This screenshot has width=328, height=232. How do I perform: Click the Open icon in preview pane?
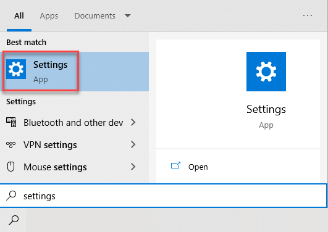pos(175,165)
